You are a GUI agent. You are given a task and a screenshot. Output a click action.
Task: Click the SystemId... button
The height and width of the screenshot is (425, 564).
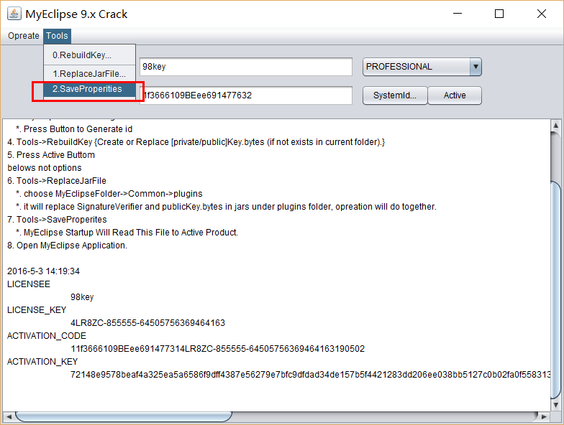394,95
